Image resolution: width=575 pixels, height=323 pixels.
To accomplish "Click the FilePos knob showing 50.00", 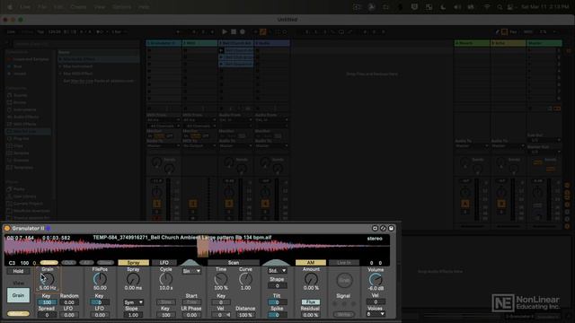I will [x=100, y=279].
